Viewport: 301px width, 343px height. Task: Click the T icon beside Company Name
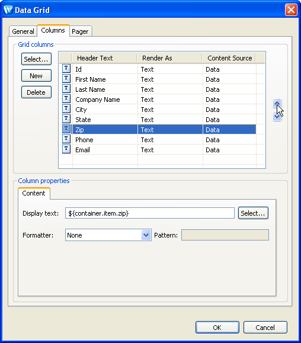tap(66, 99)
